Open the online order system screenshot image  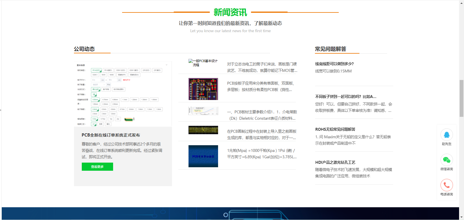123,94
